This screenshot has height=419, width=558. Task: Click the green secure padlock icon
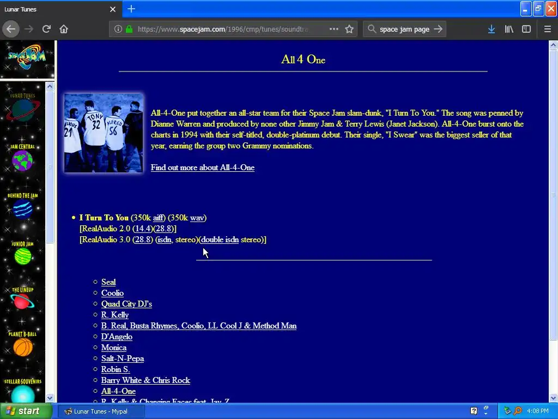[129, 29]
